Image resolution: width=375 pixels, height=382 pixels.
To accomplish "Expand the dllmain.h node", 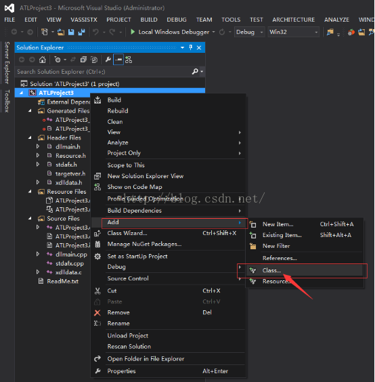I will pyautogui.click(x=38, y=146).
